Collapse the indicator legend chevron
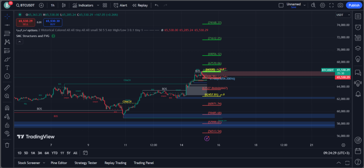Image resolution: width=364 pixels, height=168 pixels. pyautogui.click(x=20, y=42)
